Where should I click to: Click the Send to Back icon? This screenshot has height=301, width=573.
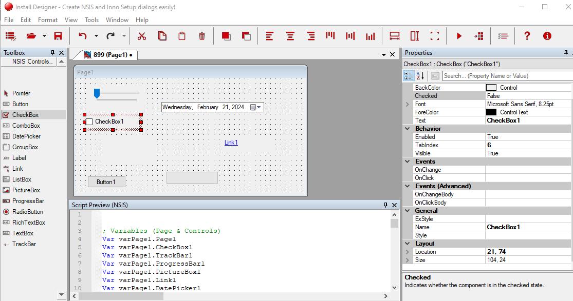click(246, 36)
